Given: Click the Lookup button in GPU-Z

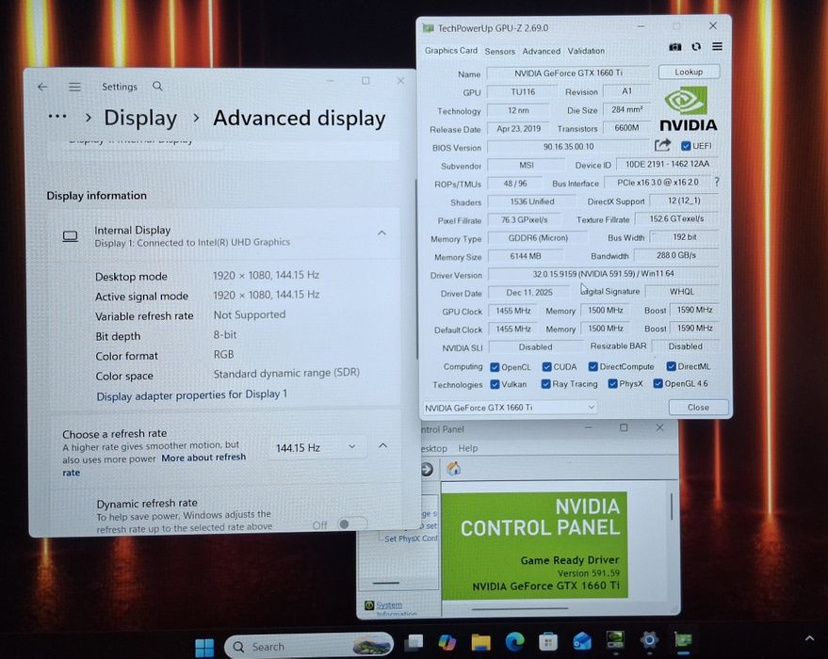Looking at the screenshot, I should pyautogui.click(x=689, y=72).
